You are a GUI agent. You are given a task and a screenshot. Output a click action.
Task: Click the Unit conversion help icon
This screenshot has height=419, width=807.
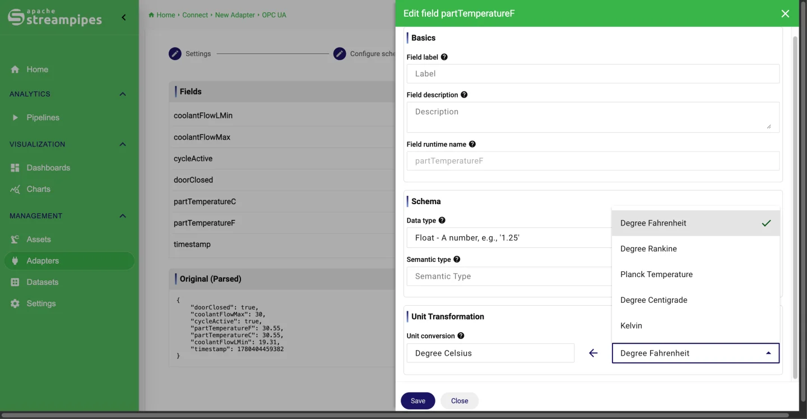coord(461,336)
